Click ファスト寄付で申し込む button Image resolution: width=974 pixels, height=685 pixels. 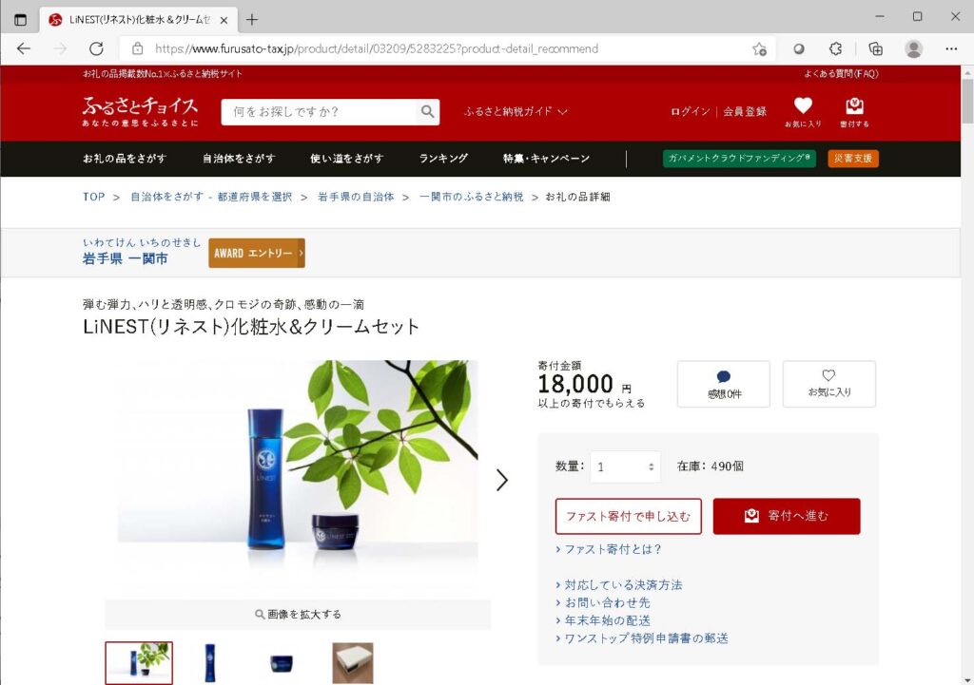coord(628,516)
